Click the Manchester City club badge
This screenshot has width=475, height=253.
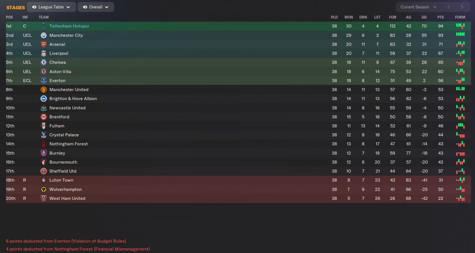pos(43,35)
